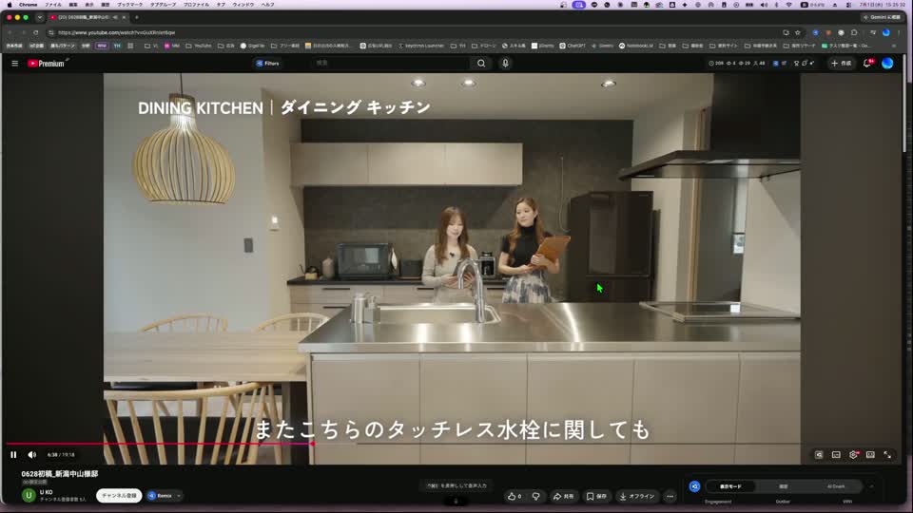Click the blue extension panel icon

tap(694, 486)
